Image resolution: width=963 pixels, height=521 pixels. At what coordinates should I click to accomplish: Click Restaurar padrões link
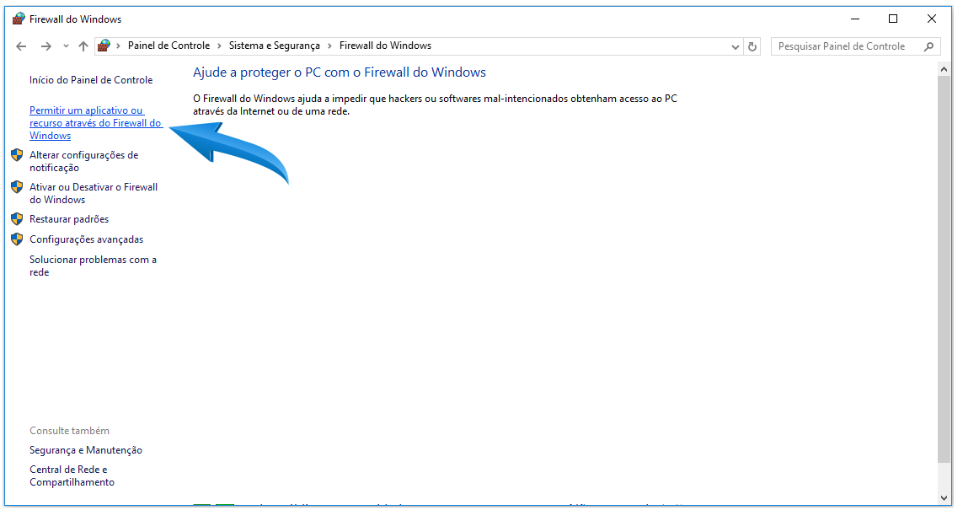pos(69,219)
